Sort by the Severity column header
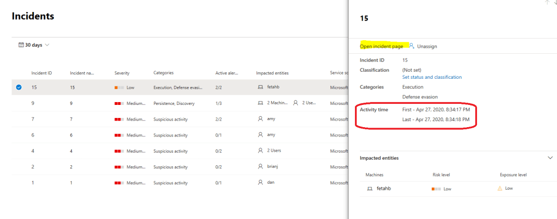 pyautogui.click(x=122, y=73)
